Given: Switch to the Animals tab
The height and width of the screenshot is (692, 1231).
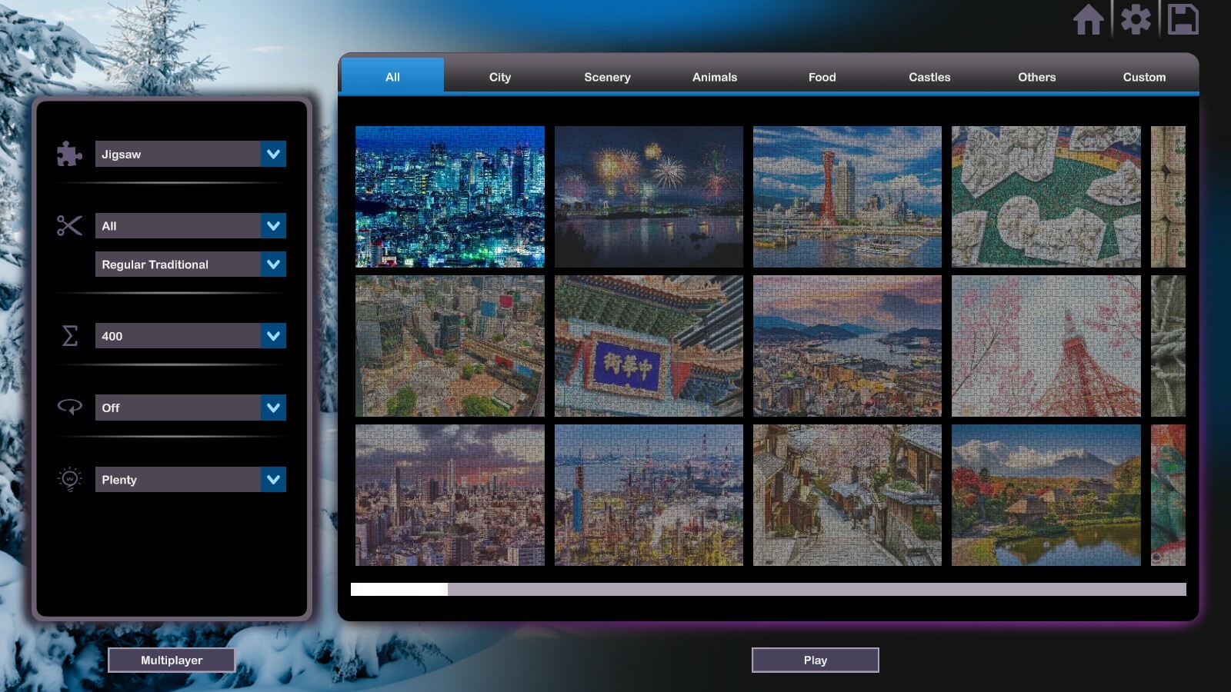Looking at the screenshot, I should tap(714, 77).
